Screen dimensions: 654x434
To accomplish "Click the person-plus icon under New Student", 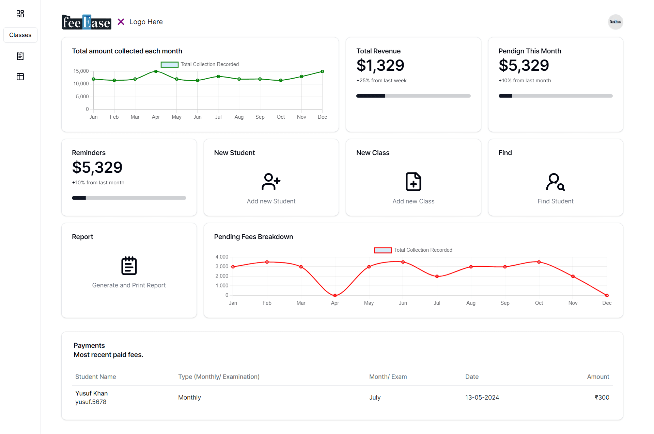I will 271,181.
